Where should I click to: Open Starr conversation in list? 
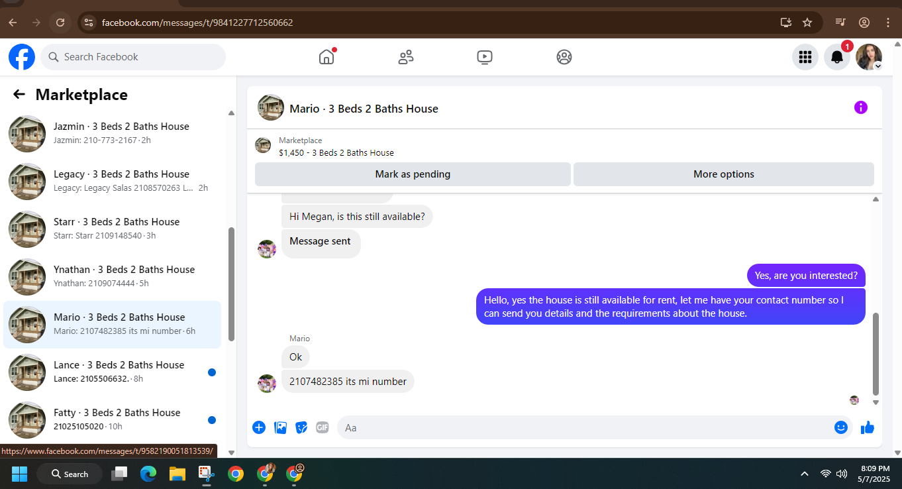click(x=113, y=229)
